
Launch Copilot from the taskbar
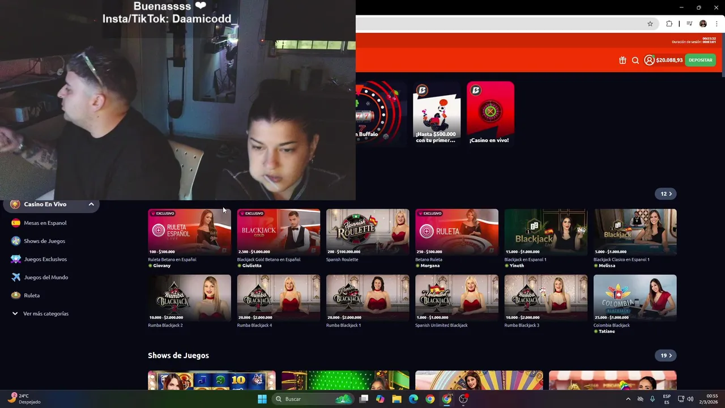(380, 399)
